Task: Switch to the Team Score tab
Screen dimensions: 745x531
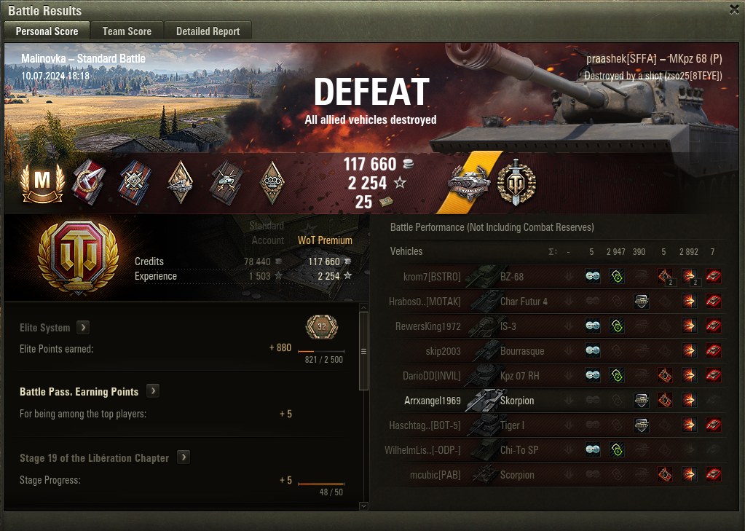Action: 127,31
